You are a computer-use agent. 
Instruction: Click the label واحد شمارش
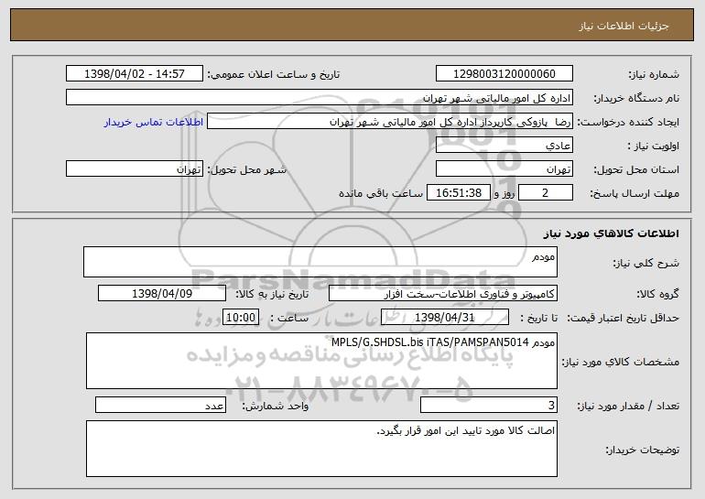(x=276, y=407)
